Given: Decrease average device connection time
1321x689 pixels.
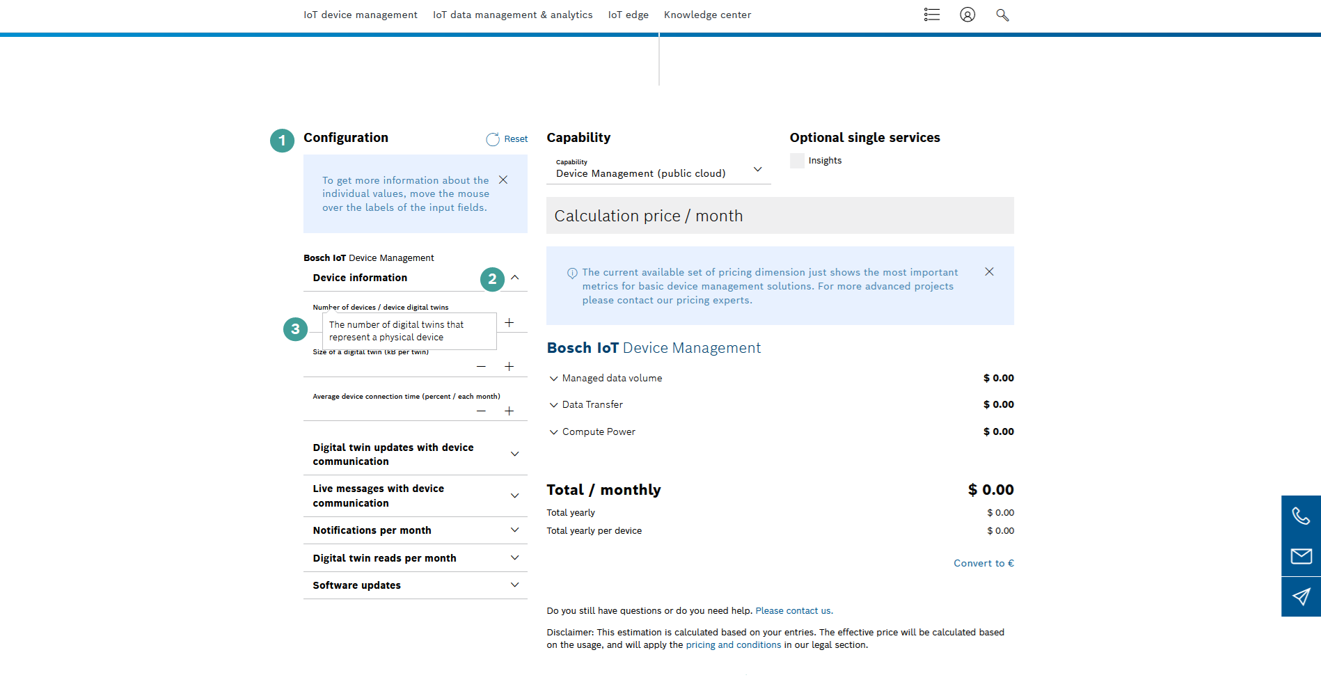Looking at the screenshot, I should pyautogui.click(x=481, y=411).
